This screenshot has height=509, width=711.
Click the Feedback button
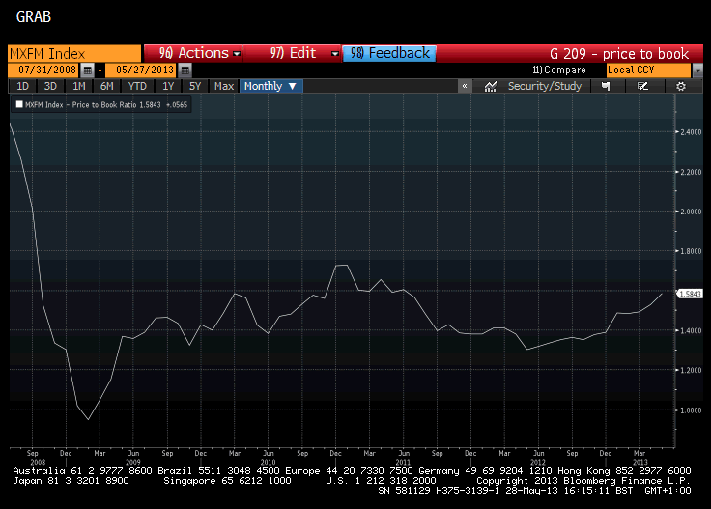(389, 53)
